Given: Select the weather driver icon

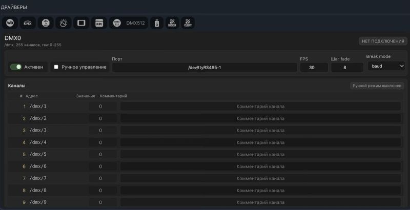Looking at the screenshot, I should (63, 23).
